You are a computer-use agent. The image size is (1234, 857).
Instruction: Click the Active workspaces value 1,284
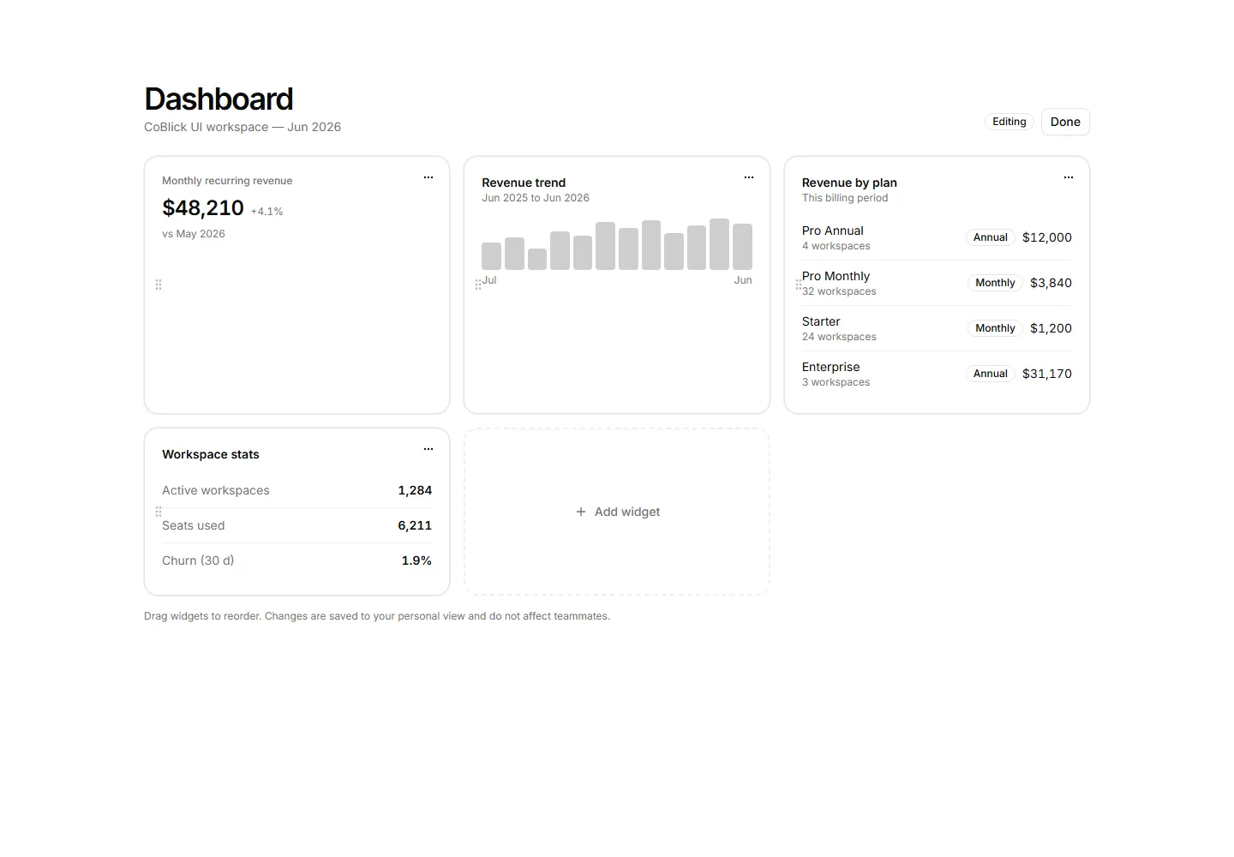coord(415,490)
